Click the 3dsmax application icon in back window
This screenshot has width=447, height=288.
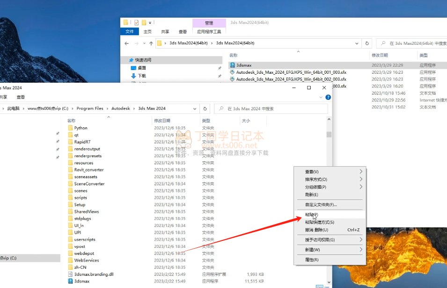[233, 65]
